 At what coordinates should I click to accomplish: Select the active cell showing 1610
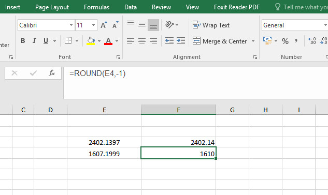point(178,153)
